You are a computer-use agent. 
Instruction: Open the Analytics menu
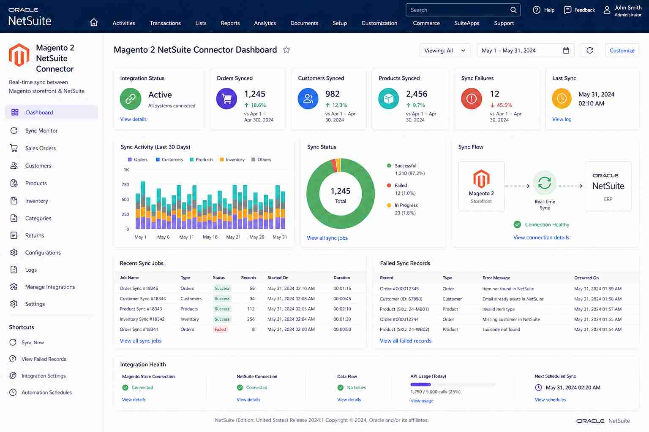(265, 23)
